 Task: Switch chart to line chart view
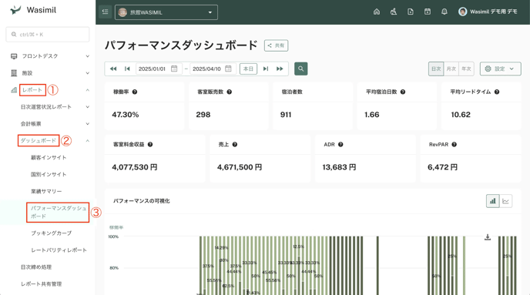(x=505, y=201)
